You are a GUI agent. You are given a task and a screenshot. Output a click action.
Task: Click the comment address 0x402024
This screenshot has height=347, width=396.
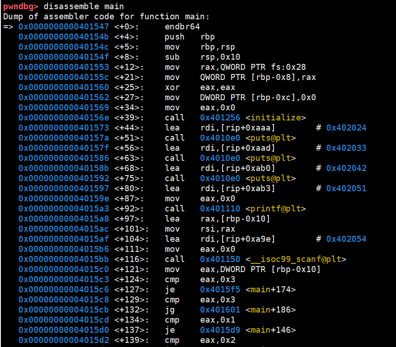[x=346, y=128]
